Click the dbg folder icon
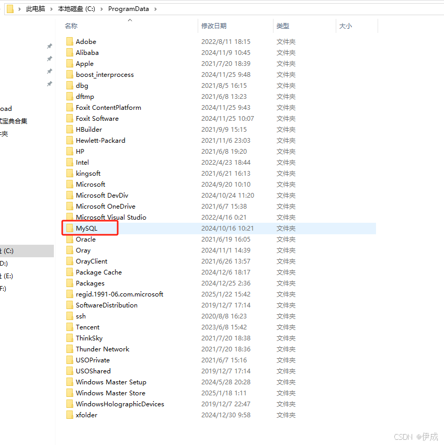Screen dimensions: 444x445 [x=70, y=85]
